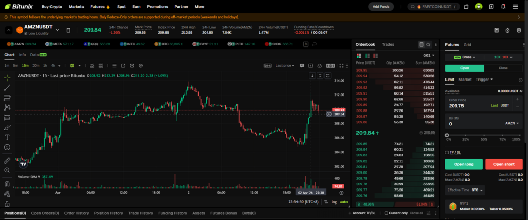
Task: Set the quantity slider to 100%
Action: (520, 135)
